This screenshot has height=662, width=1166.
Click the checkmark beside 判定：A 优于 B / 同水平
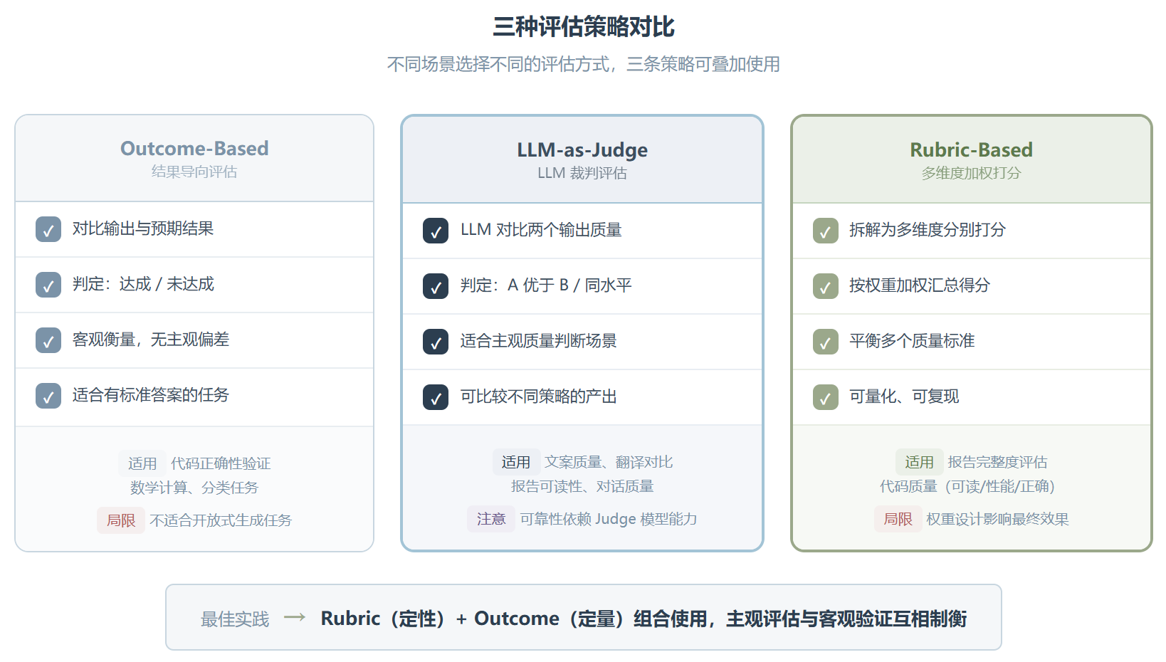click(436, 286)
